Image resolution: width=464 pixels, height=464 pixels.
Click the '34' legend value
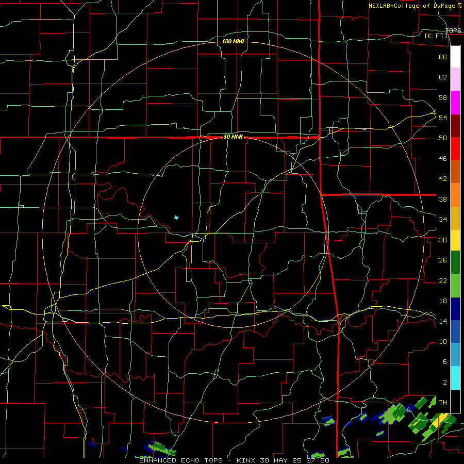tap(443, 220)
